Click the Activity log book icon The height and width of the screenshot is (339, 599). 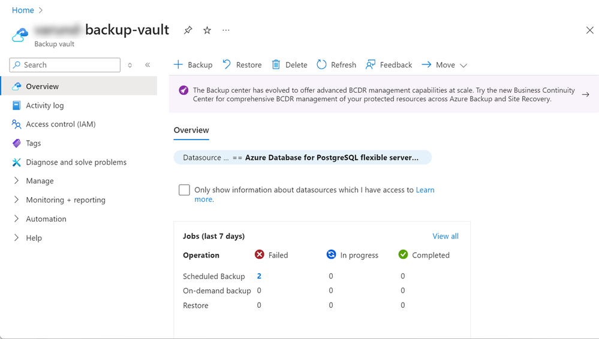tap(16, 105)
